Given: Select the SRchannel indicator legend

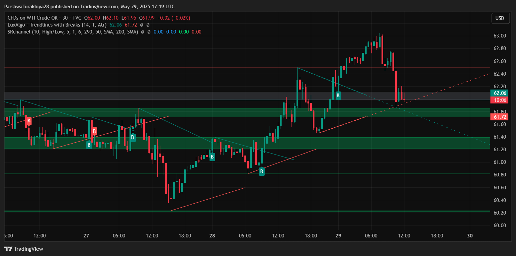Looking at the screenshot, I should (73, 32).
